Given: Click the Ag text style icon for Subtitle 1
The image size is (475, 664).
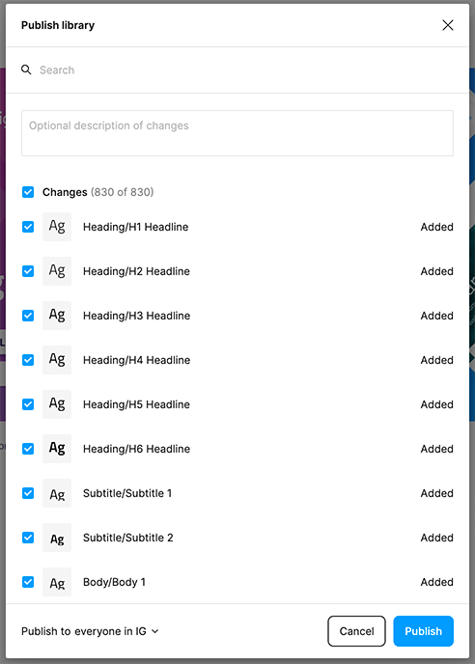Looking at the screenshot, I should tap(57, 493).
